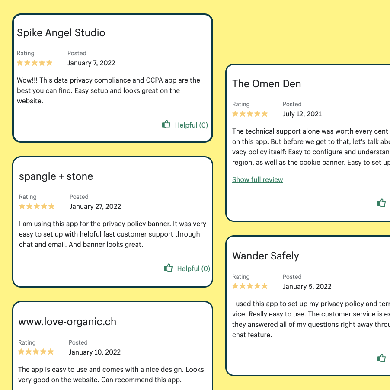The height and width of the screenshot is (390, 390).
Task: Click the star rating on The Omen Den review
Action: point(250,114)
